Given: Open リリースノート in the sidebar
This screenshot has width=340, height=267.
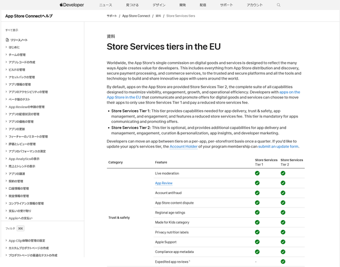Looking at the screenshot, I should (19, 40).
